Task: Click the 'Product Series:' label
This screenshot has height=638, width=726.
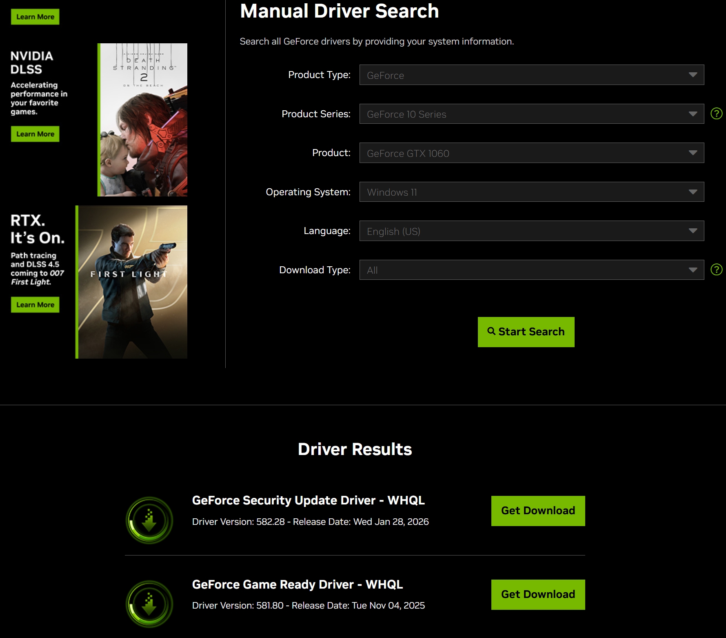Action: pyautogui.click(x=316, y=114)
